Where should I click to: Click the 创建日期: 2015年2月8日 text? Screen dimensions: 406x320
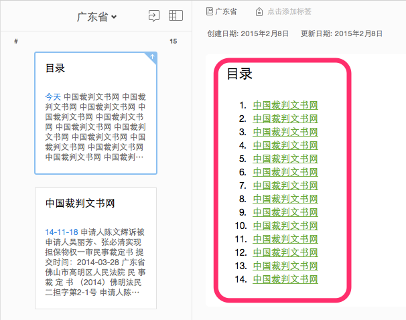point(248,33)
